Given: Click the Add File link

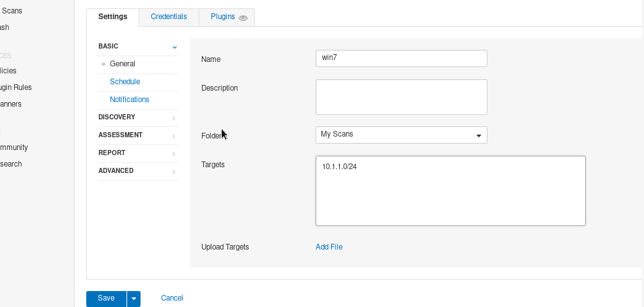Looking at the screenshot, I should point(329,247).
